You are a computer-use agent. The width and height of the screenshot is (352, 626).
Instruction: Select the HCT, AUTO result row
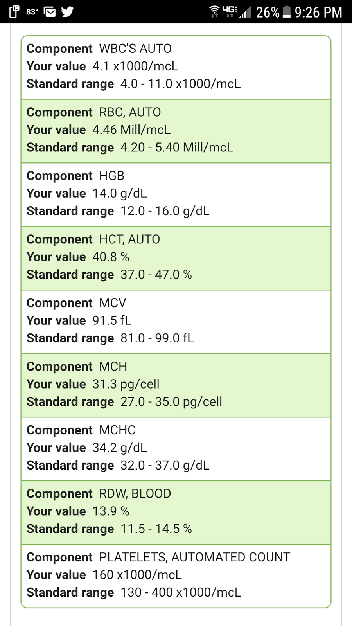[176, 258]
